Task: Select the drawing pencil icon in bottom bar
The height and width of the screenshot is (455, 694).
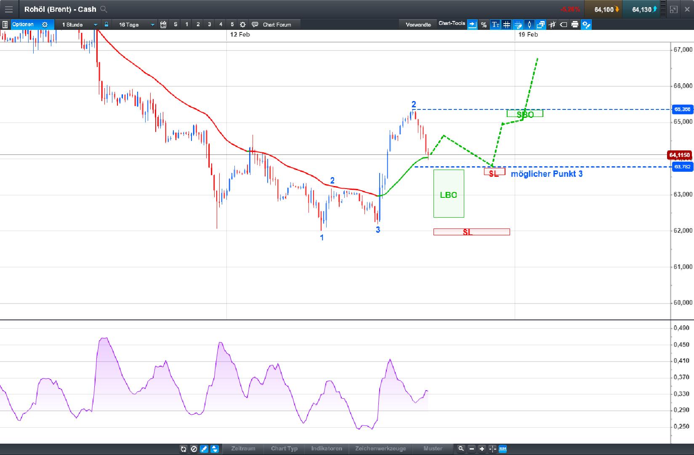Action: point(204,449)
